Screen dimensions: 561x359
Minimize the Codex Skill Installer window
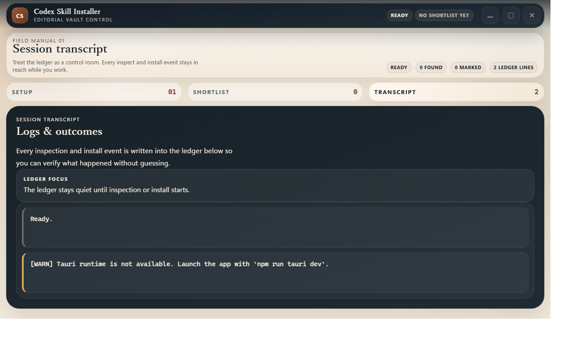(x=490, y=15)
